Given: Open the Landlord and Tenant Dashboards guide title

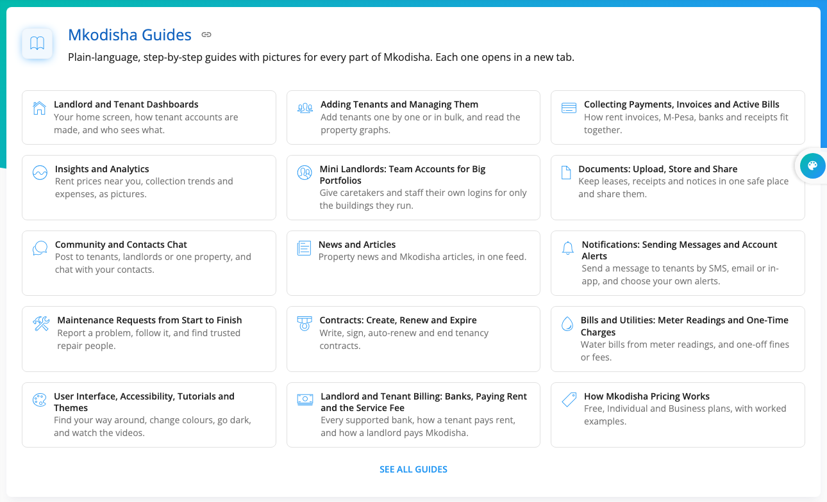Looking at the screenshot, I should coord(126,104).
